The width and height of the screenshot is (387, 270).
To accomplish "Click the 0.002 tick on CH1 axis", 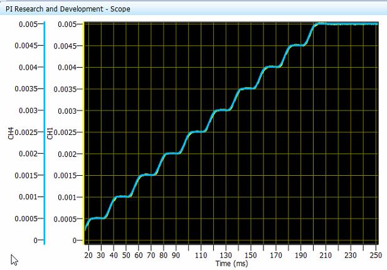I will 67,154.
